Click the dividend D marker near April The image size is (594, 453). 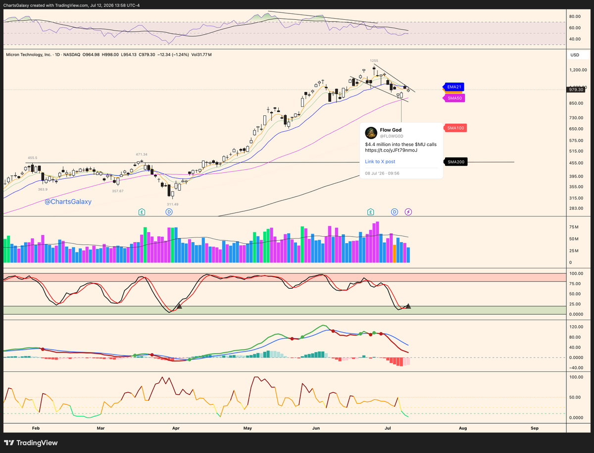coord(169,212)
